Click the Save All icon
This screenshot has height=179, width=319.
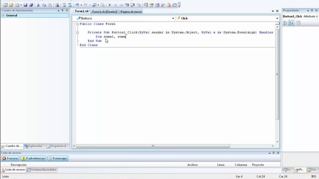point(31,5)
